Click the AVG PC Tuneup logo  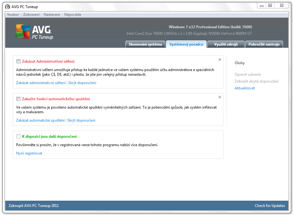pyautogui.click(x=34, y=32)
